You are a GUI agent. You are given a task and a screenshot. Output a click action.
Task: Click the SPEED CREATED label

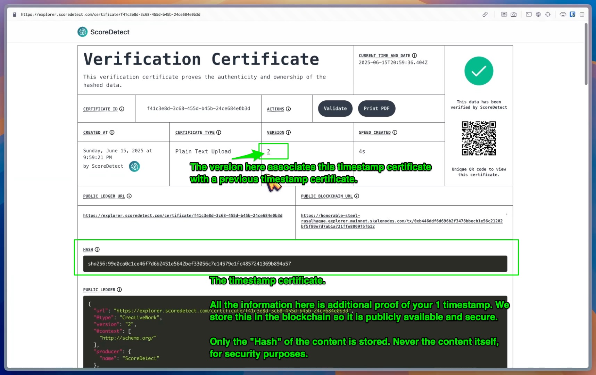pyautogui.click(x=374, y=133)
